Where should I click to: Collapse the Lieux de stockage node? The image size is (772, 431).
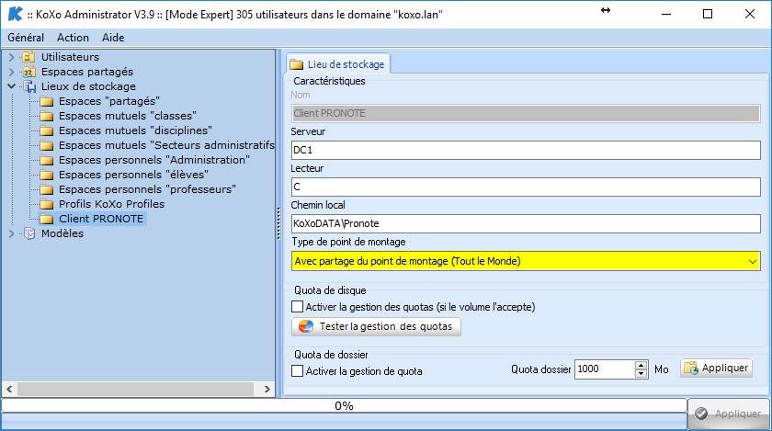click(x=12, y=86)
